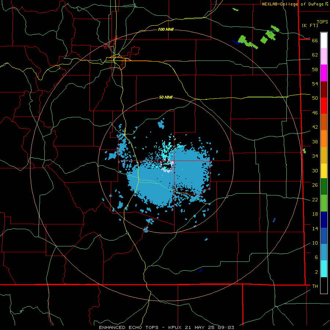Click the dark orange swatch in the legend
330x330 pixels.
[324, 122]
